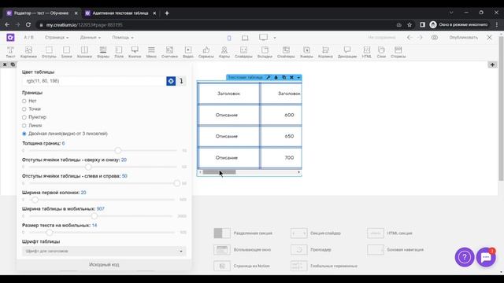Insert an HTML element from toolbar
The width and height of the screenshot is (504, 283).
(x=366, y=52)
